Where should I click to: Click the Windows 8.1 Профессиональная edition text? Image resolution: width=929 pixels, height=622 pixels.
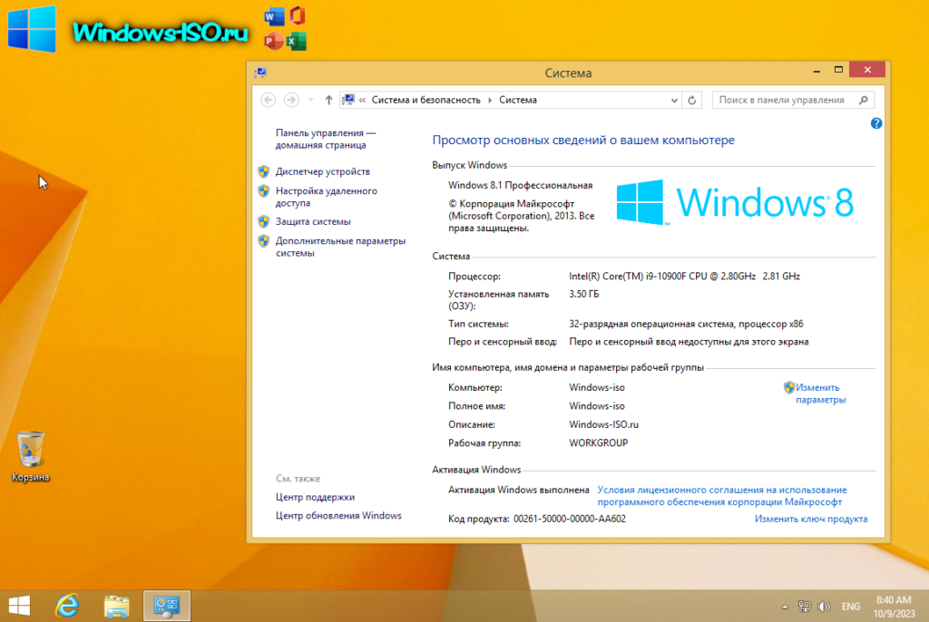(x=520, y=185)
